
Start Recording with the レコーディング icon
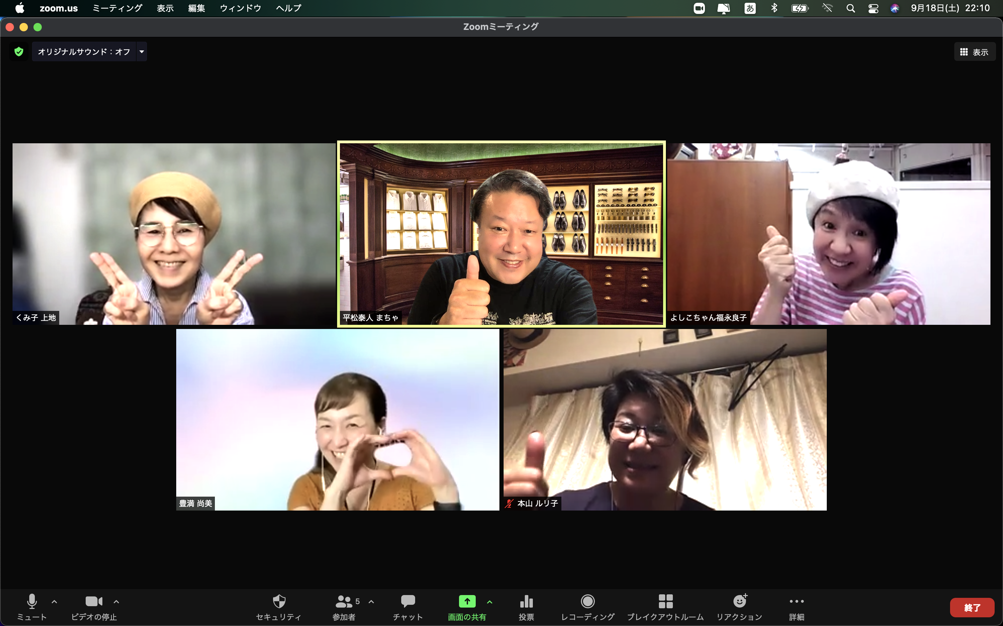(x=587, y=601)
